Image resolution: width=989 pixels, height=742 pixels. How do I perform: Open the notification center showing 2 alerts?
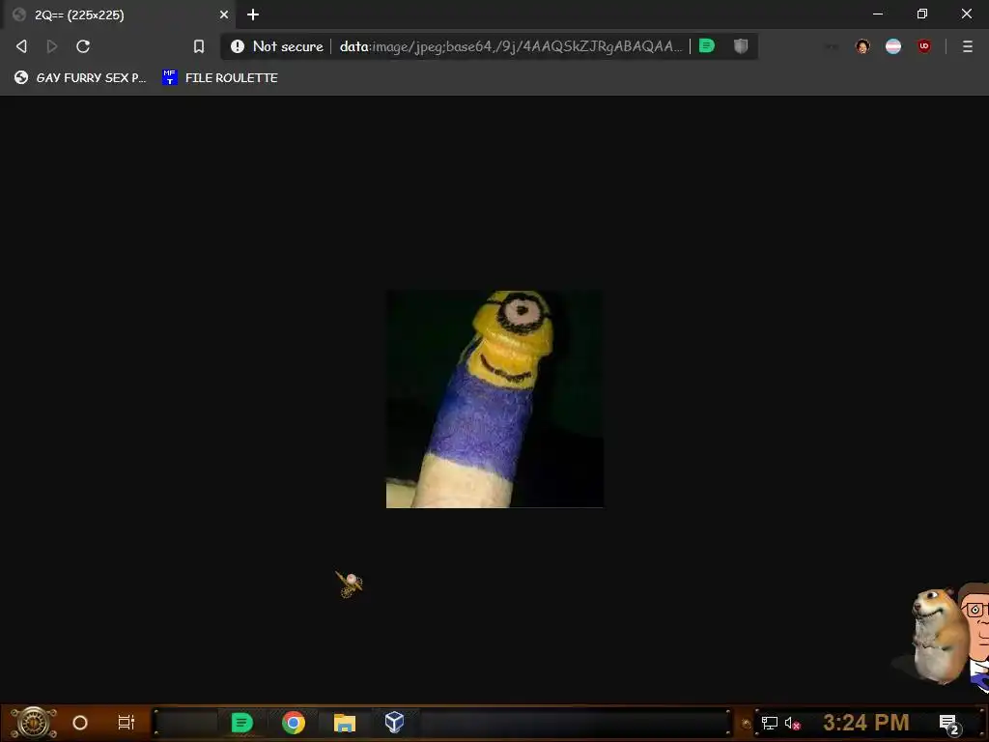point(949,725)
